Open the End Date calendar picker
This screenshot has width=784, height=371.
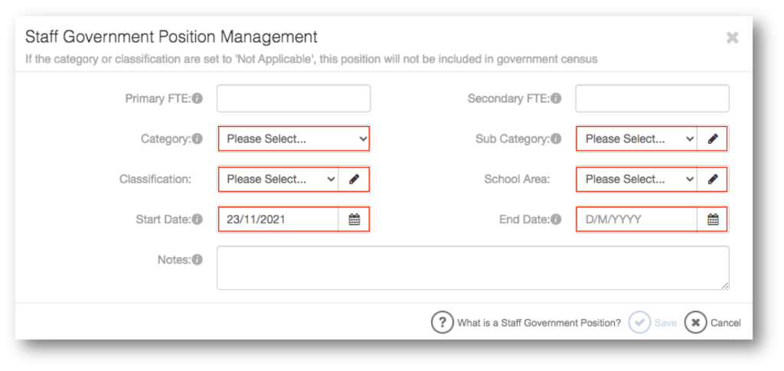713,220
